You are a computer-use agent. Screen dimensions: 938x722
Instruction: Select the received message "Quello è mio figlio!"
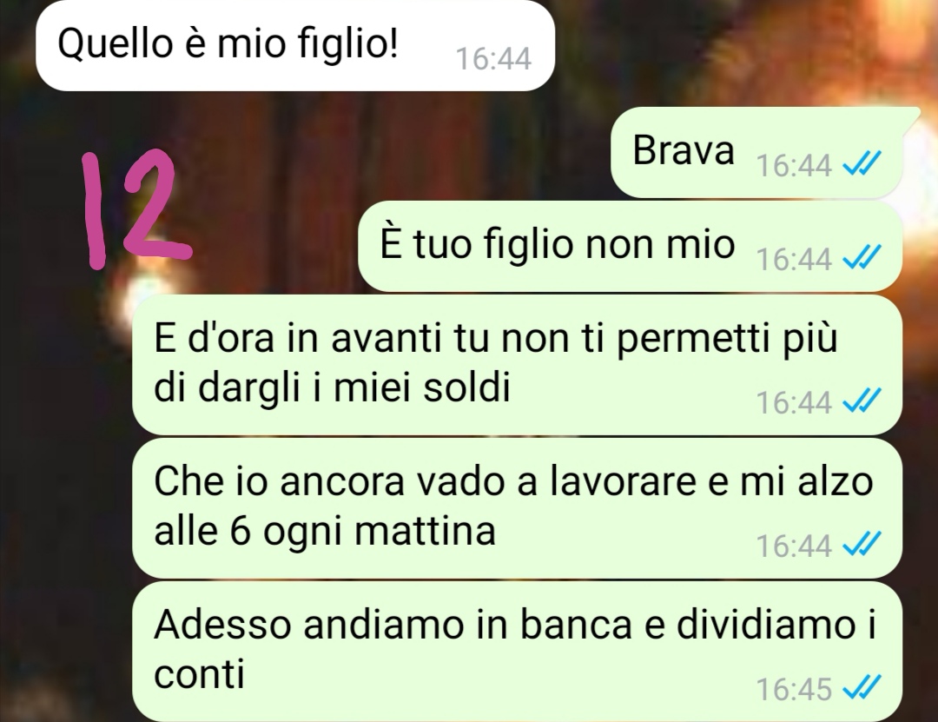[295, 45]
